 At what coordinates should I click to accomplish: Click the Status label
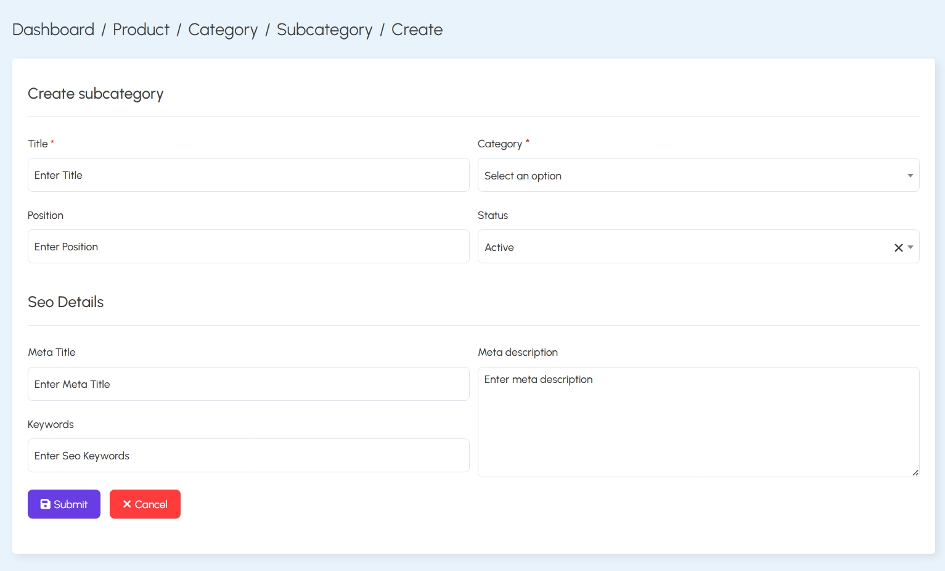click(x=493, y=215)
